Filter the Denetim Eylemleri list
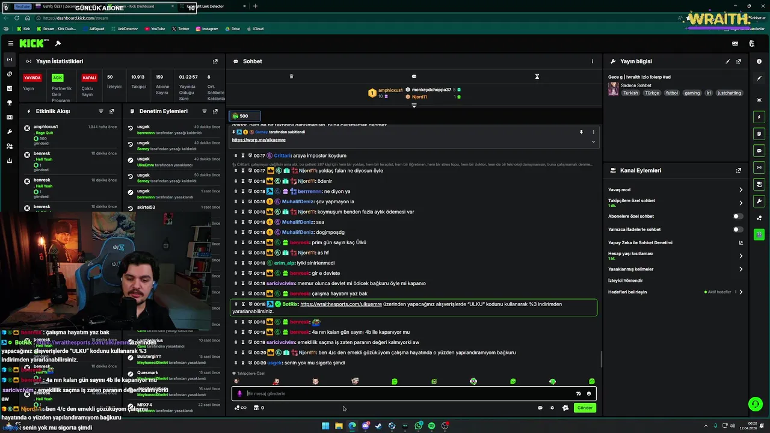 click(x=205, y=111)
